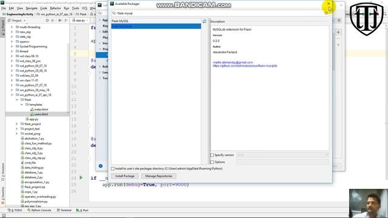Close the app.py editor tab
Screen dimensions: 388x218
pyautogui.click(x=87, y=21)
